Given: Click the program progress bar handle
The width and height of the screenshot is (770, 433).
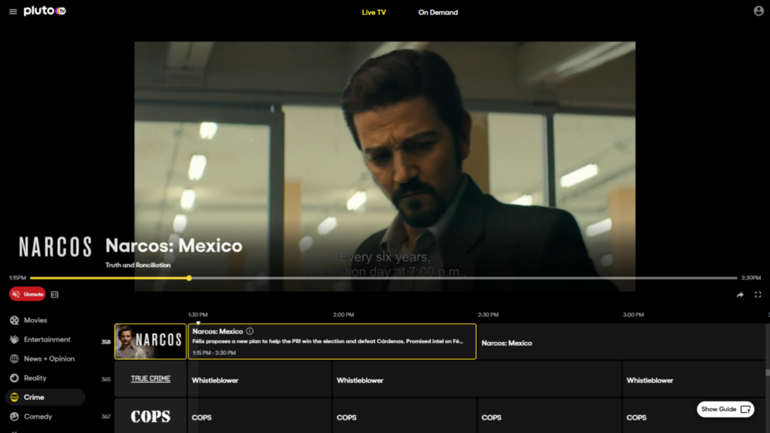Looking at the screenshot, I should pyautogui.click(x=189, y=278).
